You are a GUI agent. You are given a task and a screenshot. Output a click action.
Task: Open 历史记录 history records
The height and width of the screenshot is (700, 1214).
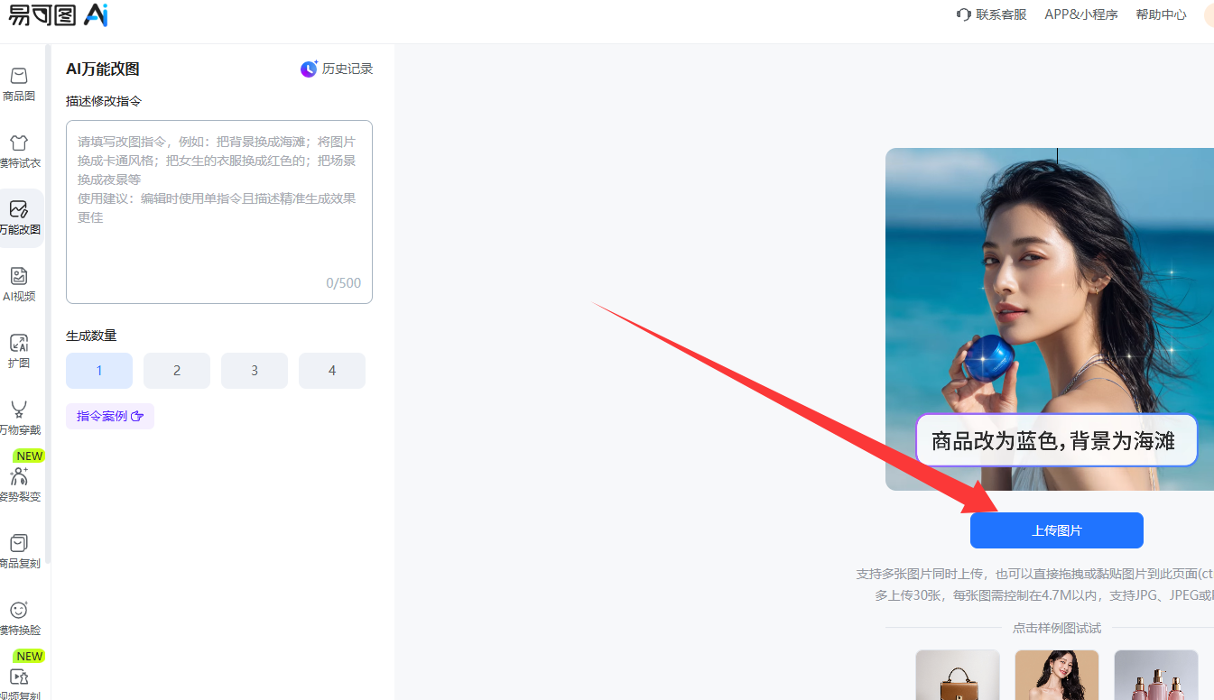click(337, 69)
